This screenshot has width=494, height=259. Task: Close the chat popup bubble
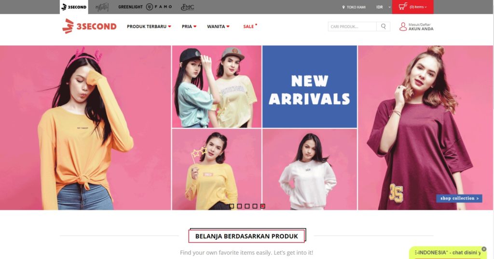click(x=484, y=249)
